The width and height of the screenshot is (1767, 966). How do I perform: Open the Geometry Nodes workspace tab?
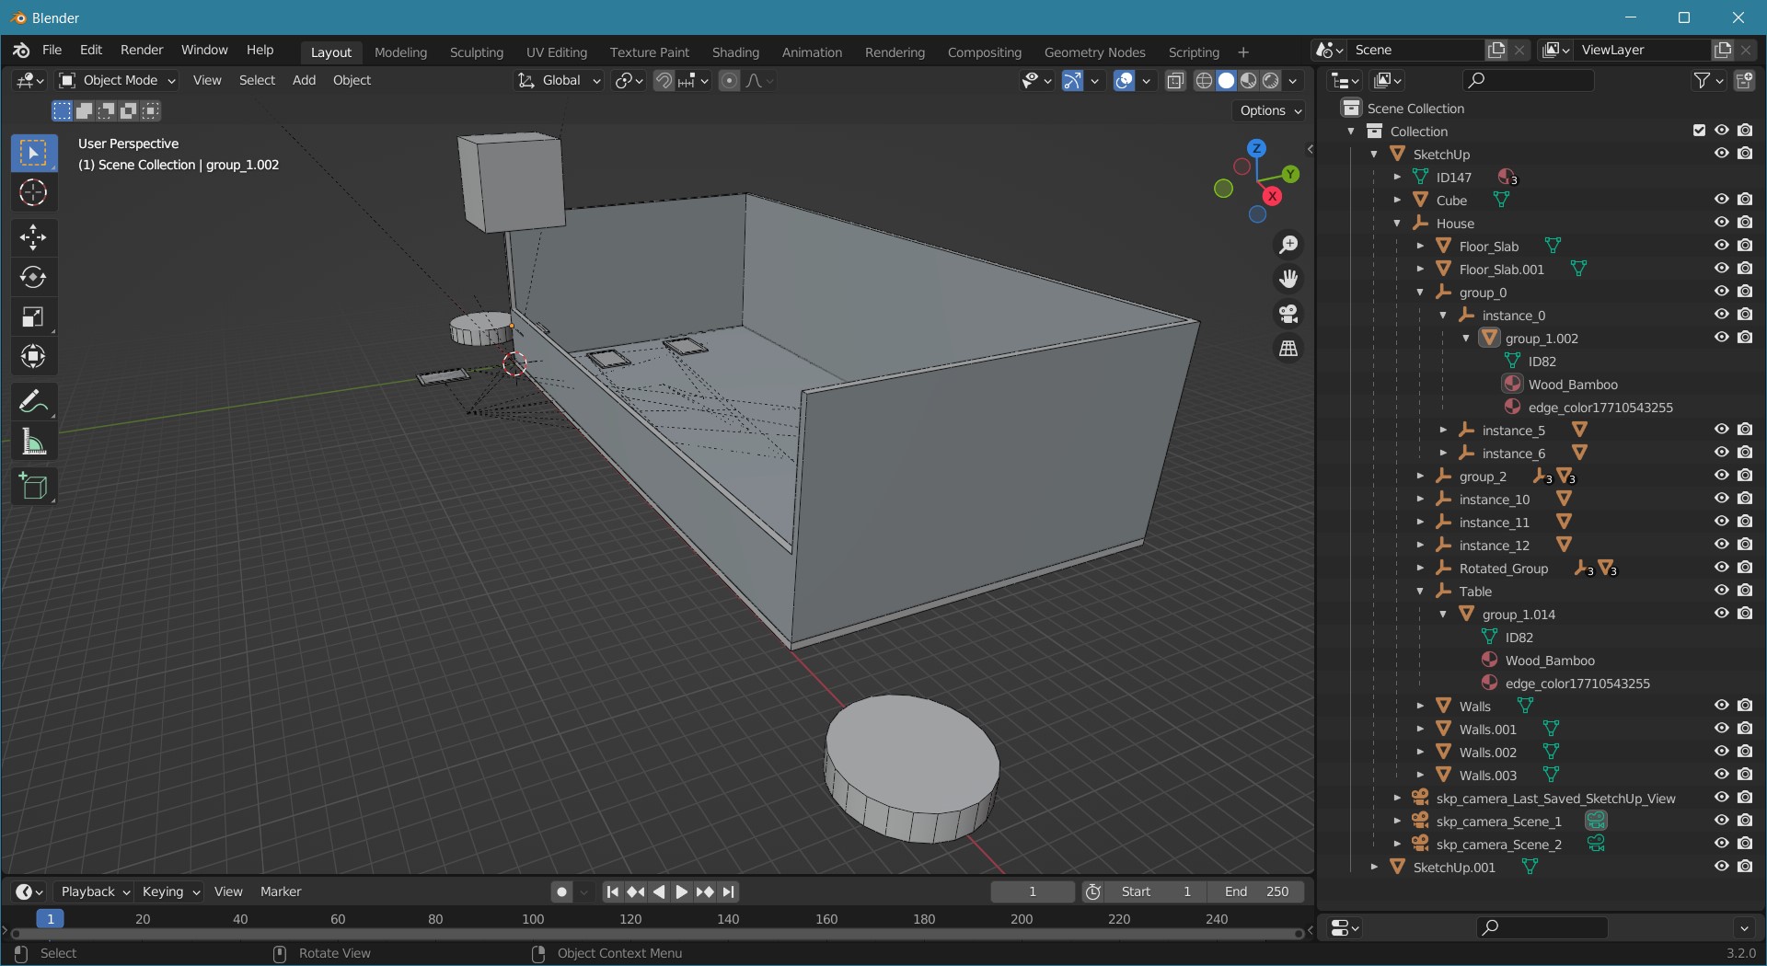pos(1094,52)
